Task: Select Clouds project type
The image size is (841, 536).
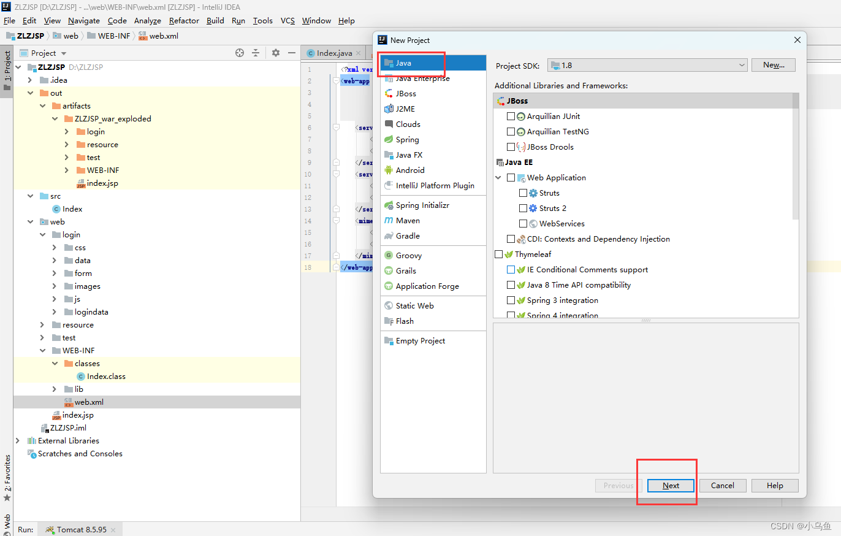Action: [x=433, y=124]
